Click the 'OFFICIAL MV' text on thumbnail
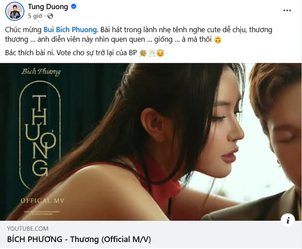This screenshot has height=249, width=302. pos(42,201)
